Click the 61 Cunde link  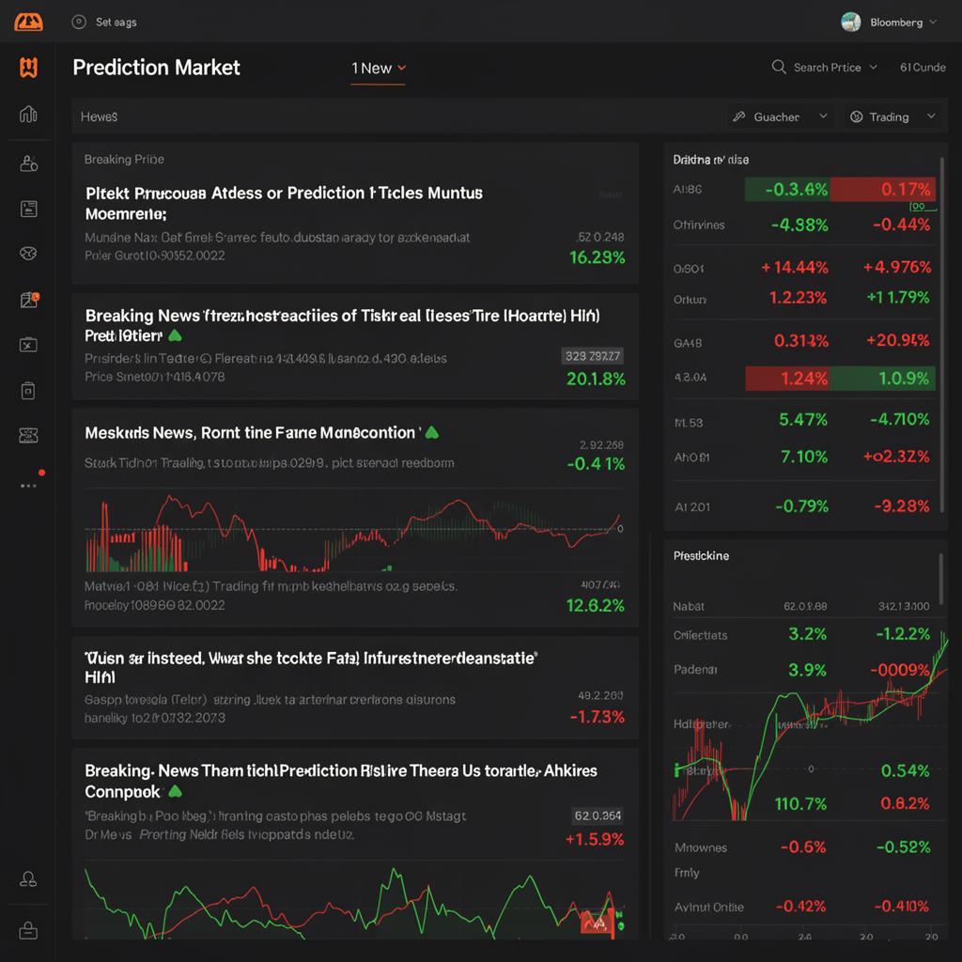click(x=923, y=67)
